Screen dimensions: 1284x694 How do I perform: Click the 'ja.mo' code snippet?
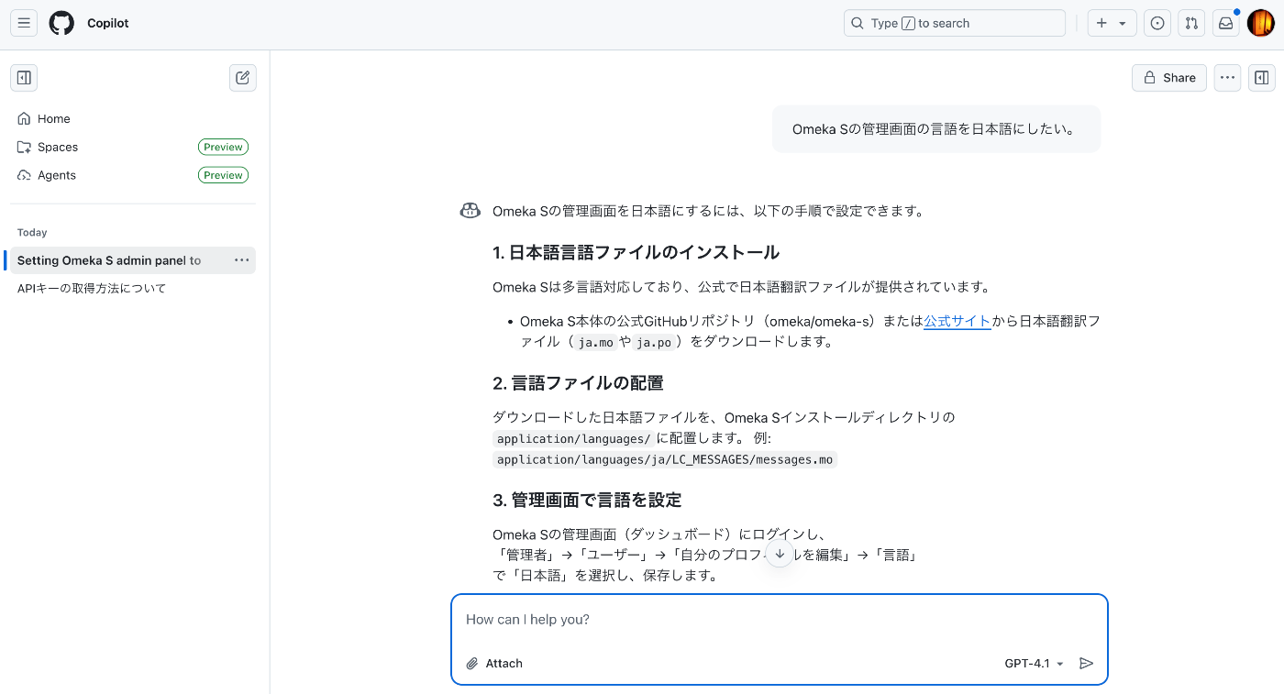[596, 342]
